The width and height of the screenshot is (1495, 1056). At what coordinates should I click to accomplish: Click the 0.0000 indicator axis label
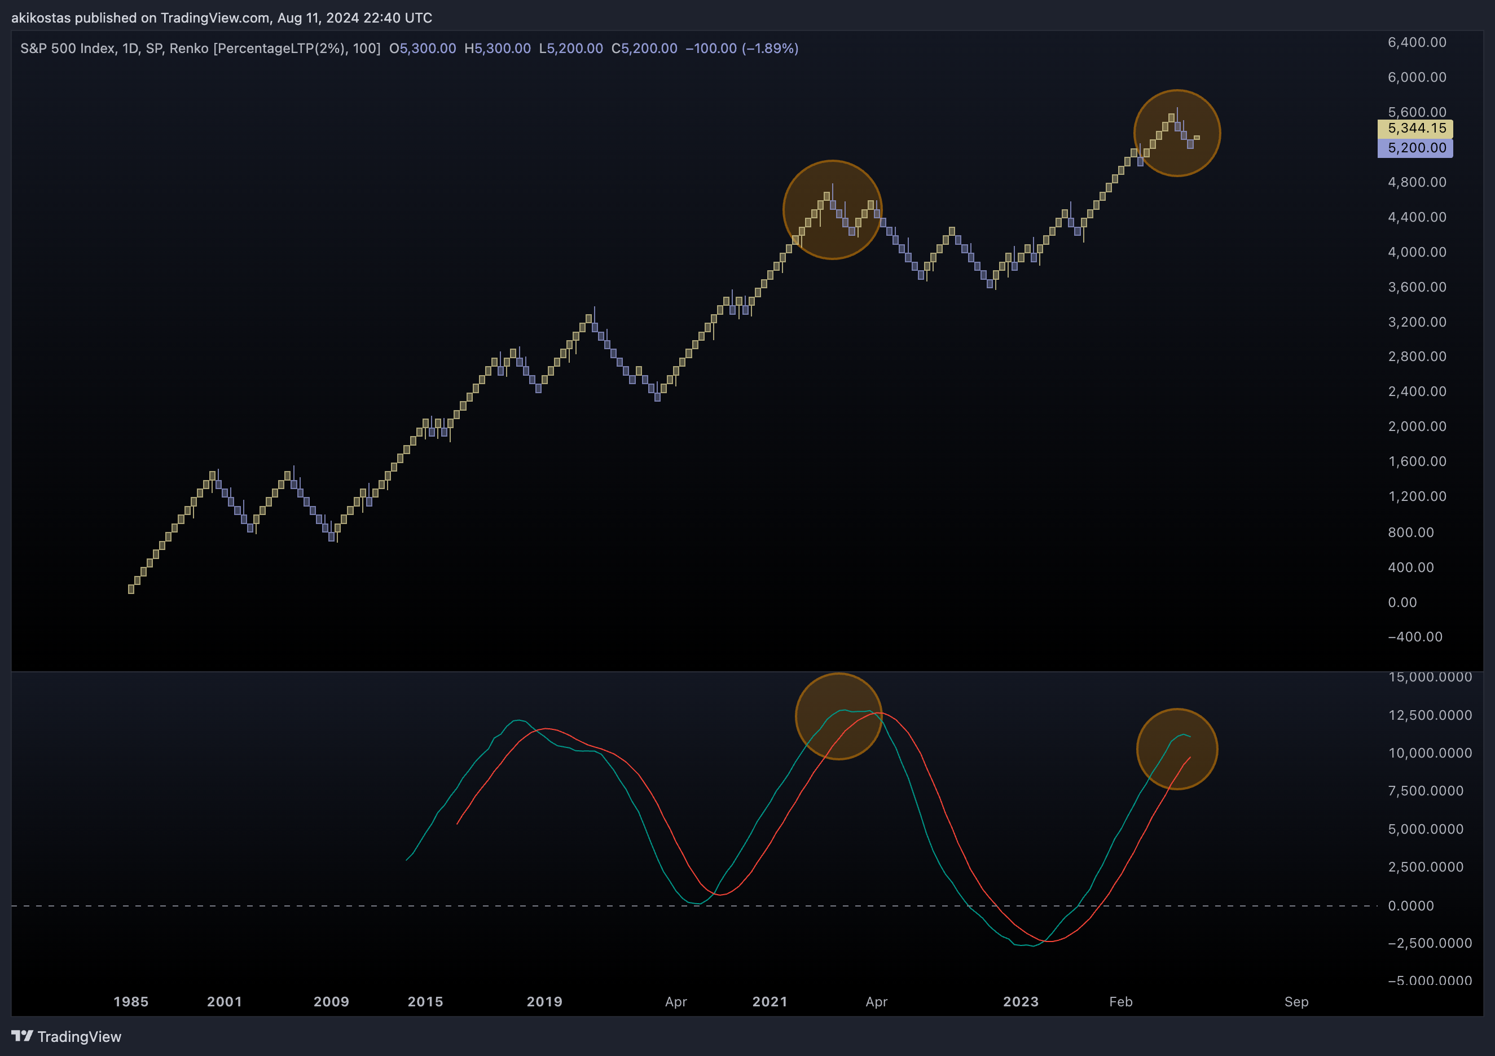(1410, 907)
